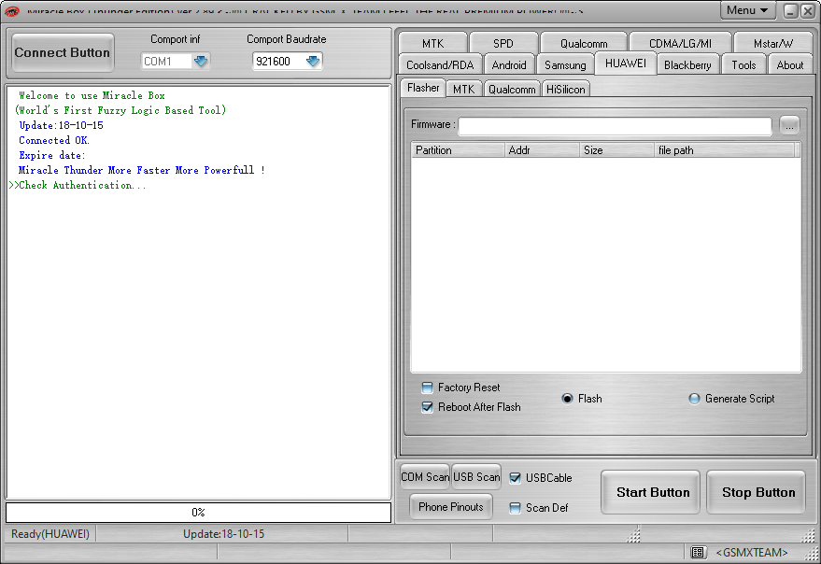Image resolution: width=821 pixels, height=564 pixels.
Task: Uncheck Reboot After Flash
Action: click(x=428, y=406)
